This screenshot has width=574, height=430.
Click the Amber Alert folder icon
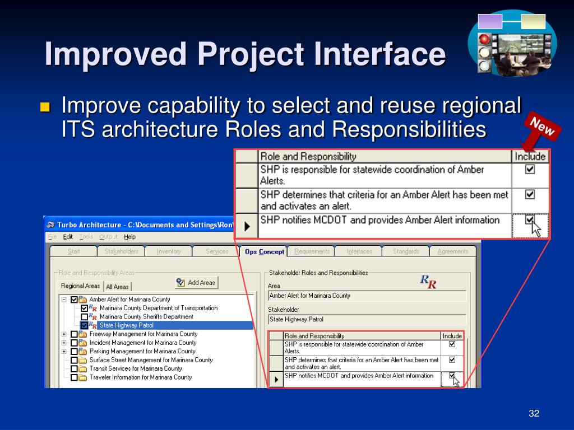coord(82,299)
